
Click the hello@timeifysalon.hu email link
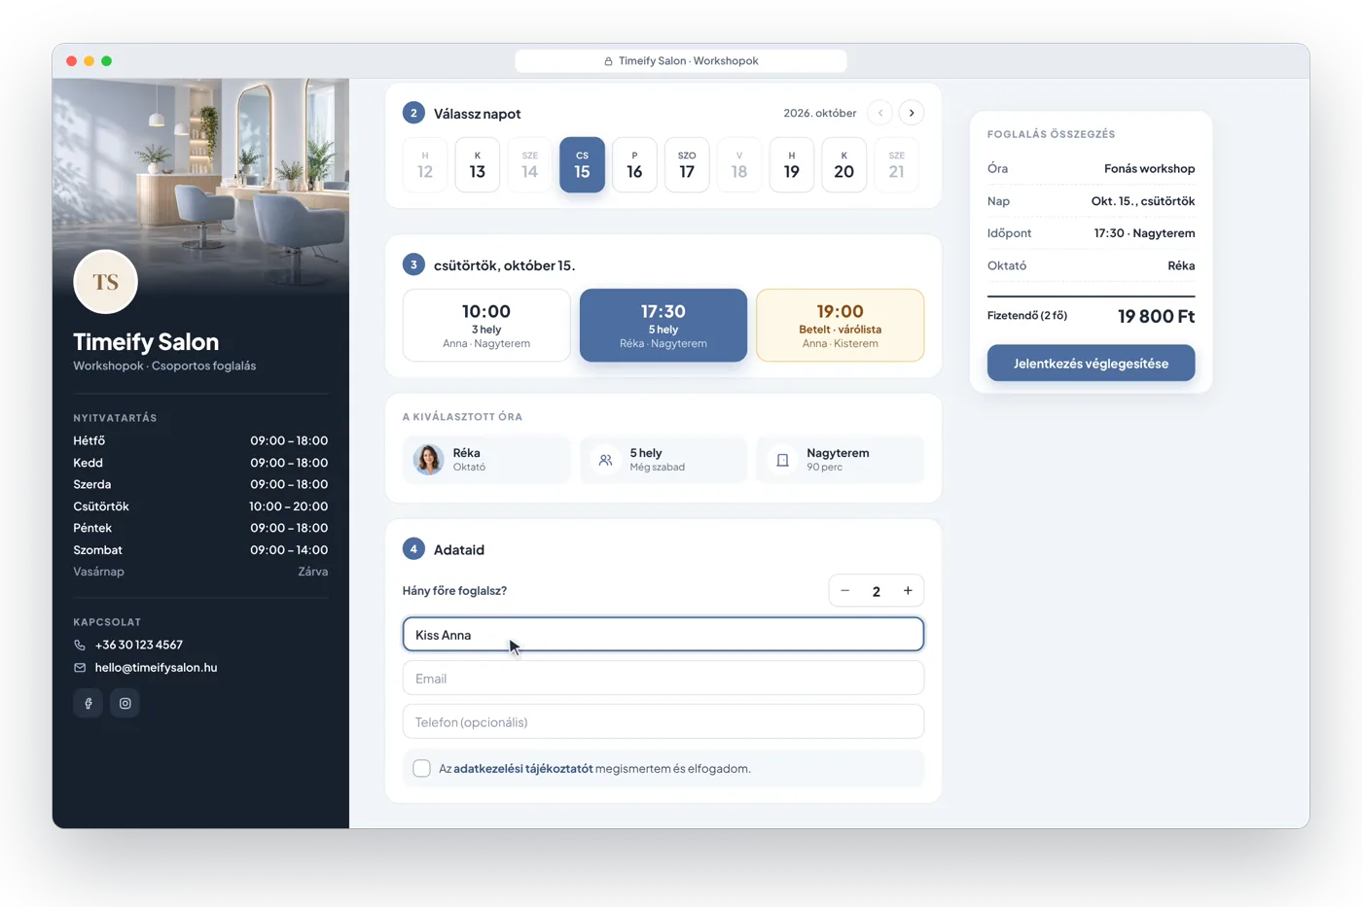pyautogui.click(x=156, y=668)
